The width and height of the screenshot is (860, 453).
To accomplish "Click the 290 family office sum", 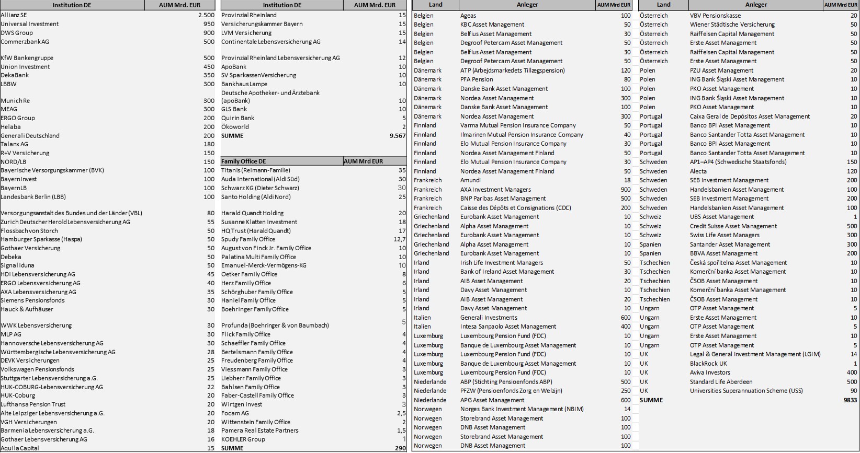I will click(x=400, y=448).
